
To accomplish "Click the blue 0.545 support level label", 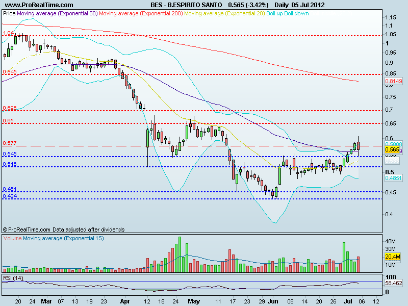I will point(10,154).
